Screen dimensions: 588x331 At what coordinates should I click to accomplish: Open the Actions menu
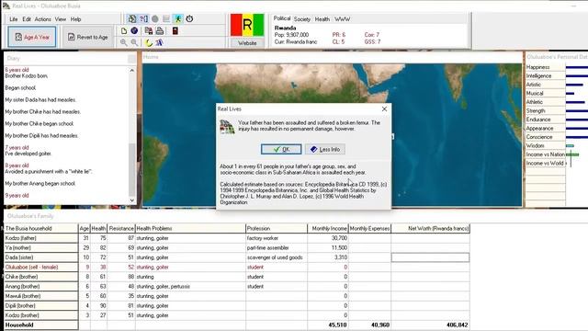pos(43,19)
